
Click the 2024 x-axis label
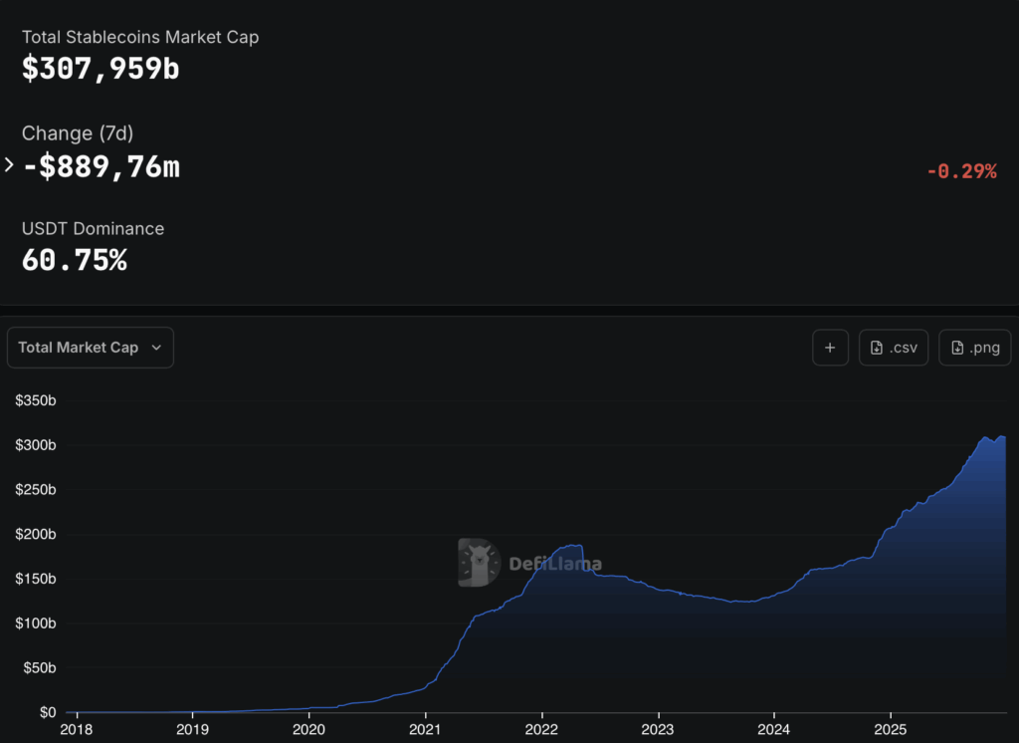[774, 730]
